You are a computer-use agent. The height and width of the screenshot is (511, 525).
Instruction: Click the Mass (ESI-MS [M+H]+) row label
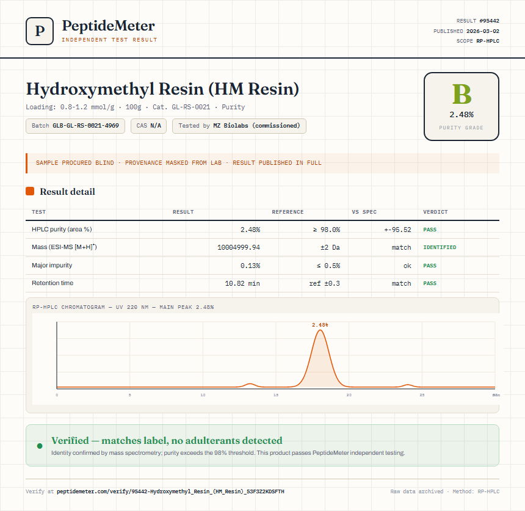(64, 247)
